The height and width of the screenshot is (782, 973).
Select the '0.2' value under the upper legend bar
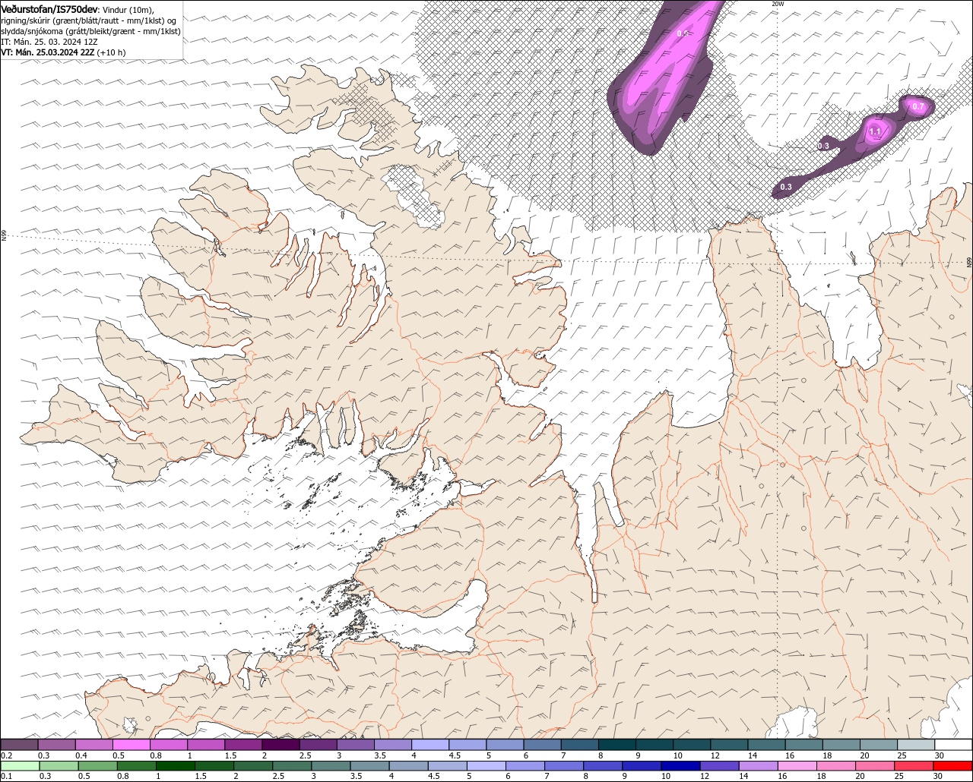(7, 755)
